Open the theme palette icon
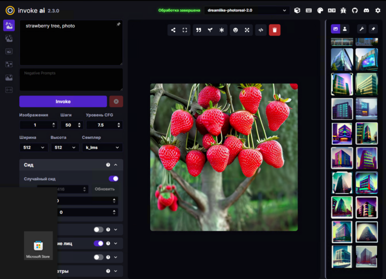 (x=320, y=10)
